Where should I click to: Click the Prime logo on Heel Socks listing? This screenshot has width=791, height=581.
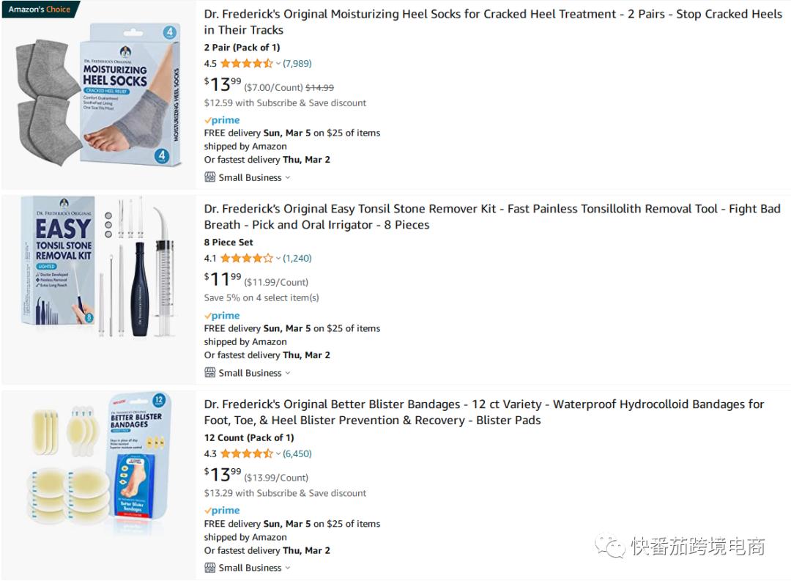point(222,120)
